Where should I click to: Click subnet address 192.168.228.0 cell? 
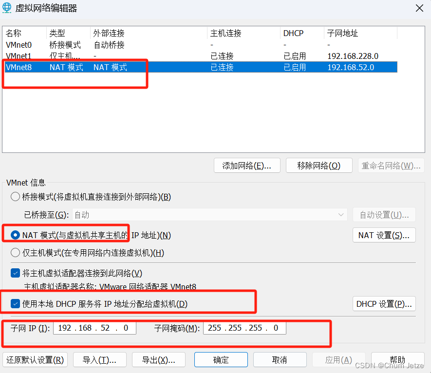coord(353,56)
